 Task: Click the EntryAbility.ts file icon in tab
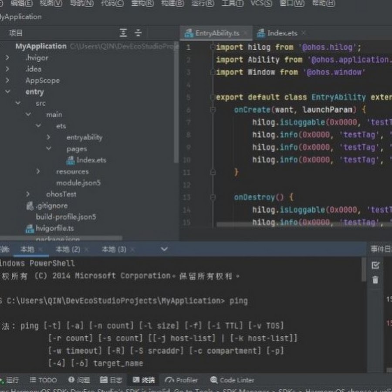click(189, 33)
